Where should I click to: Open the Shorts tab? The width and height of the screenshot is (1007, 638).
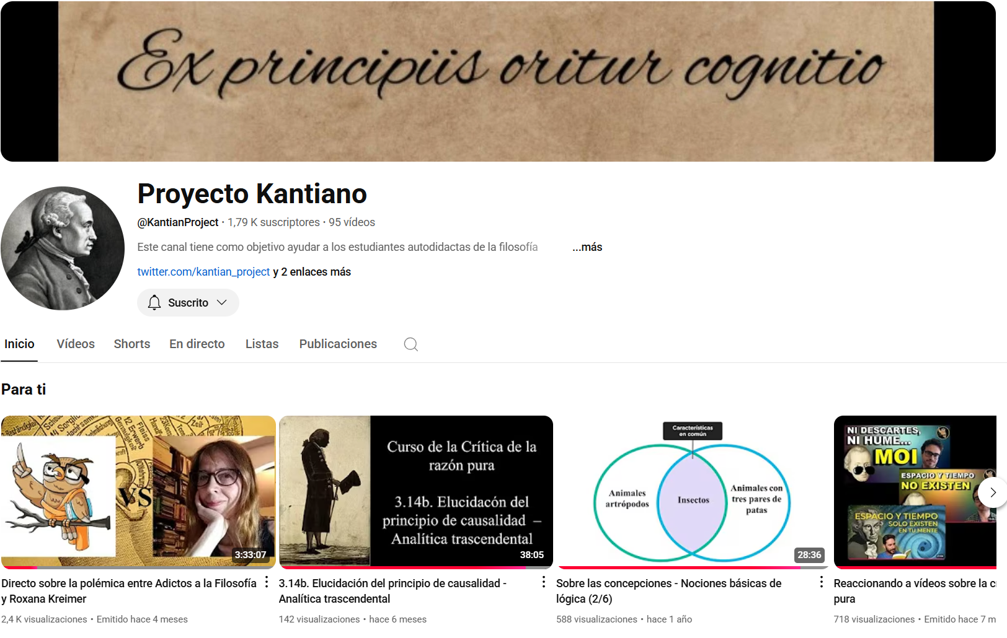click(131, 344)
